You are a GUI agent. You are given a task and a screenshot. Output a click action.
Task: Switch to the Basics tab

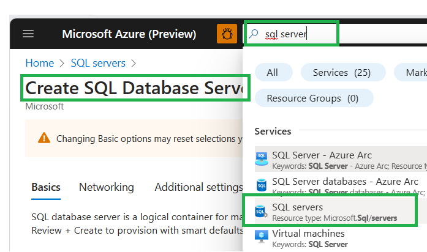(46, 187)
